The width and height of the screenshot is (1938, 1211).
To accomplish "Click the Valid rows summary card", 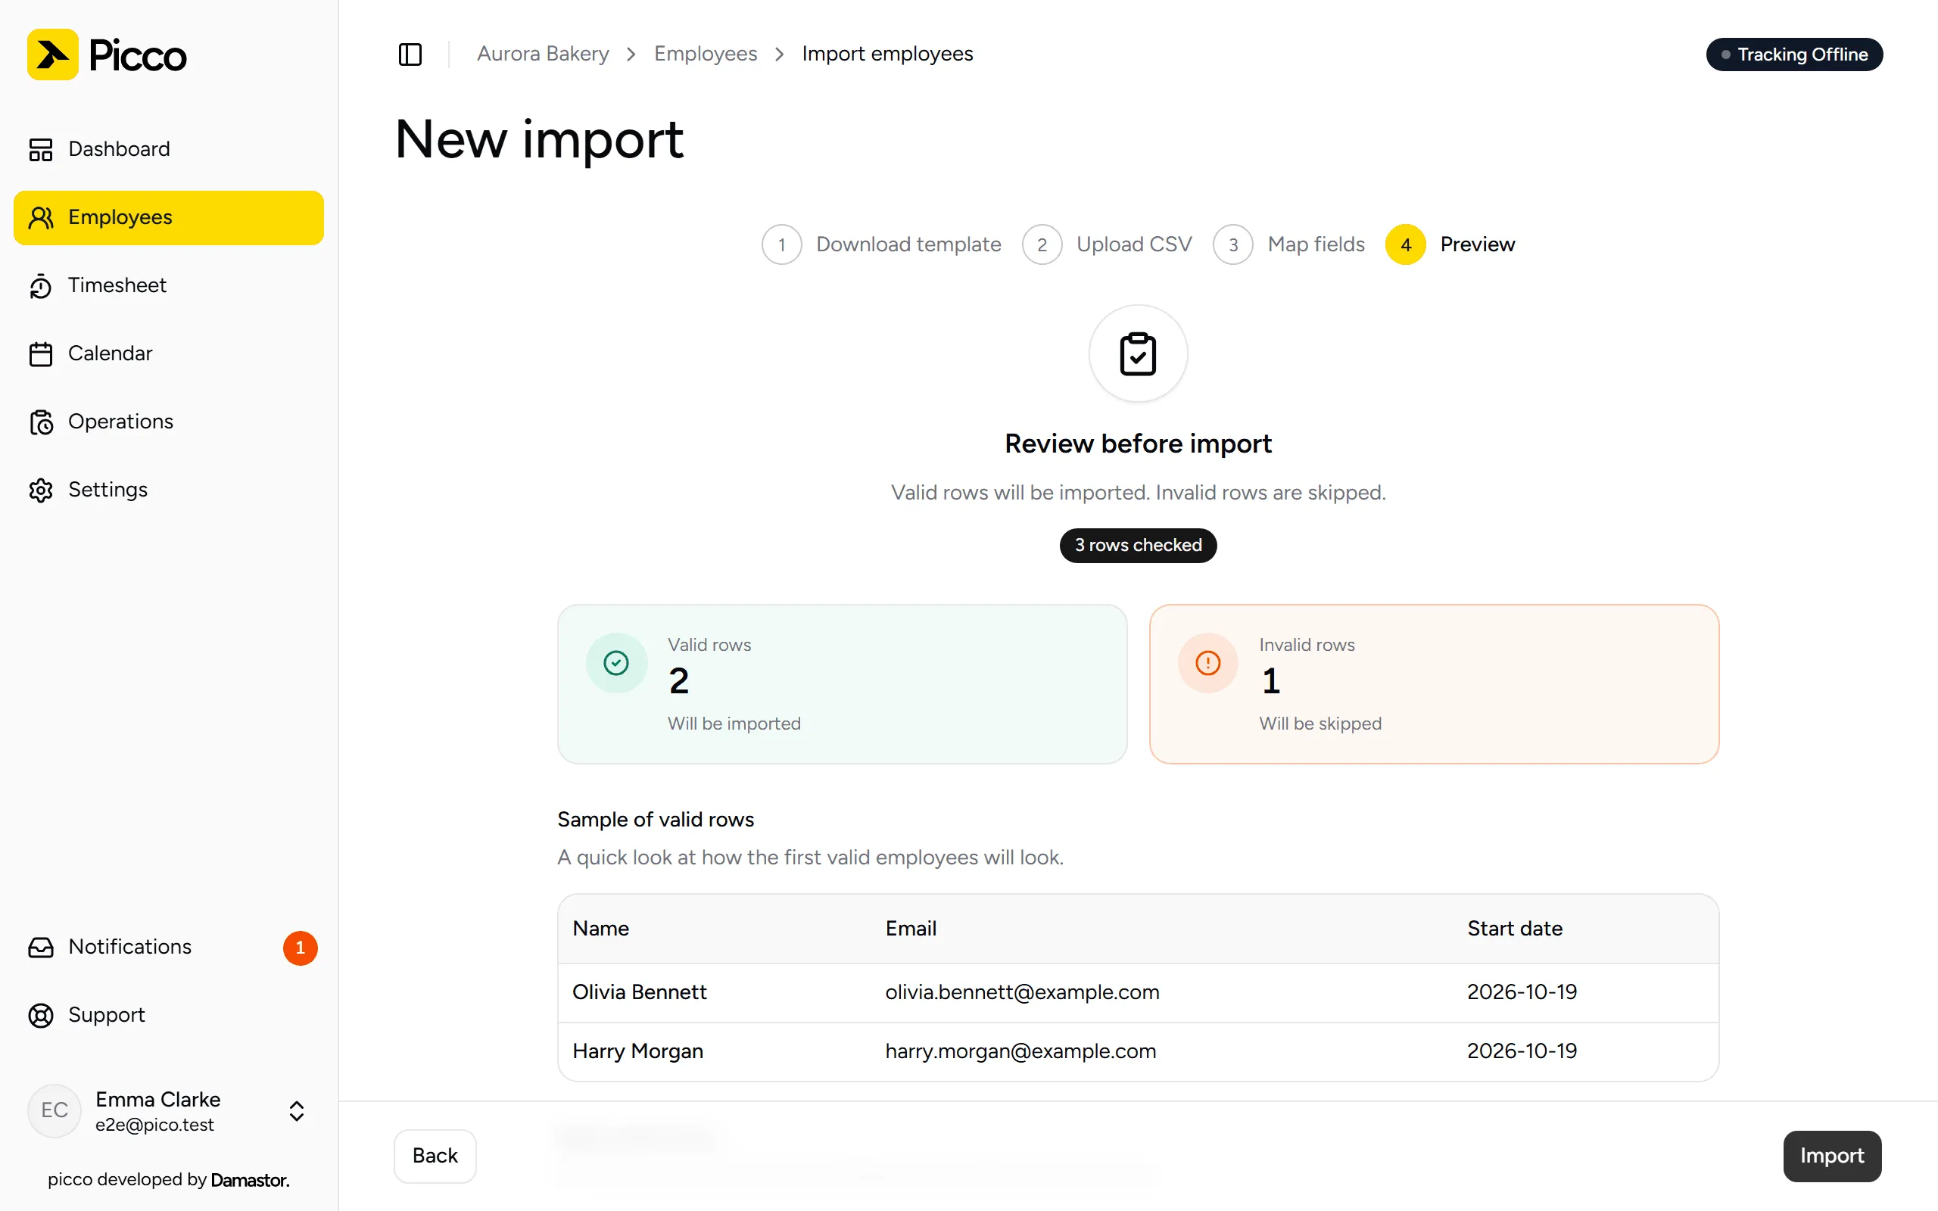I will coord(843,684).
